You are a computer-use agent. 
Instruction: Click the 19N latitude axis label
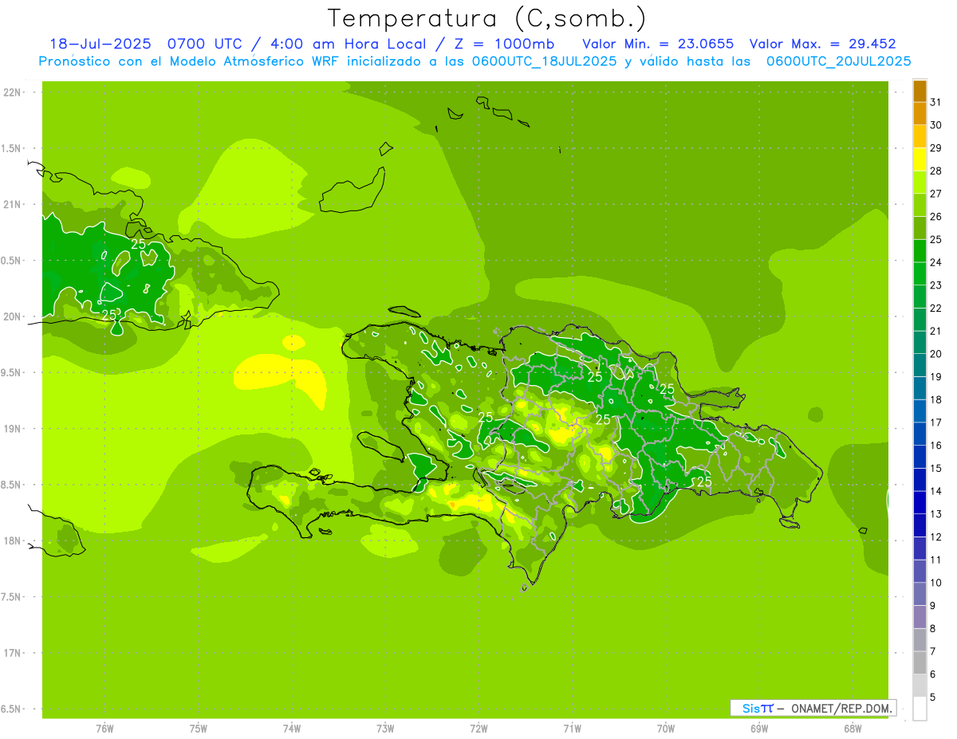13,428
